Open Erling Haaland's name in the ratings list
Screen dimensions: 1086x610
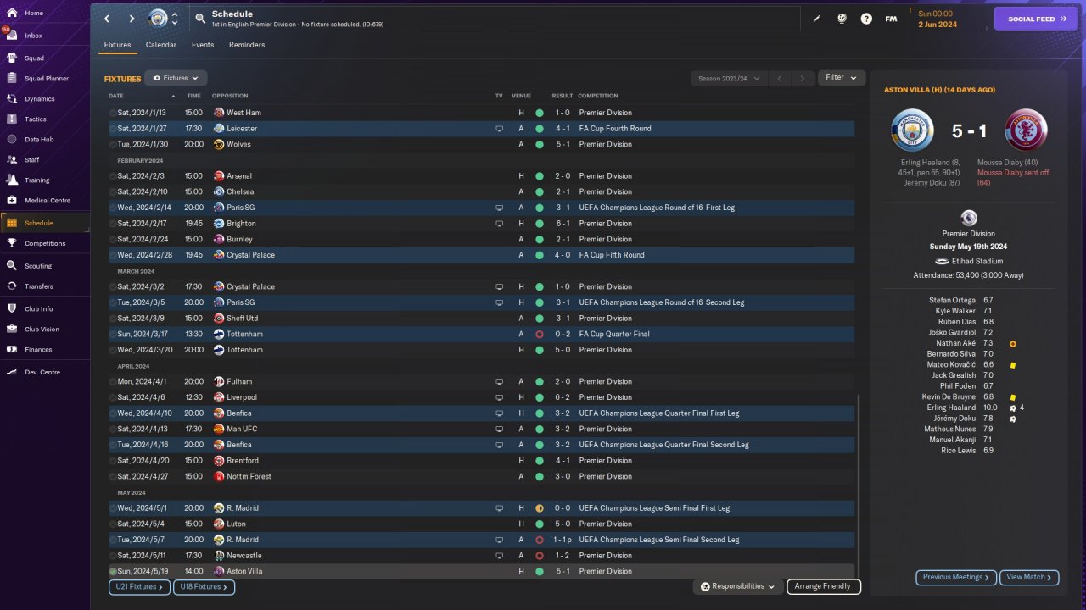[x=950, y=408]
